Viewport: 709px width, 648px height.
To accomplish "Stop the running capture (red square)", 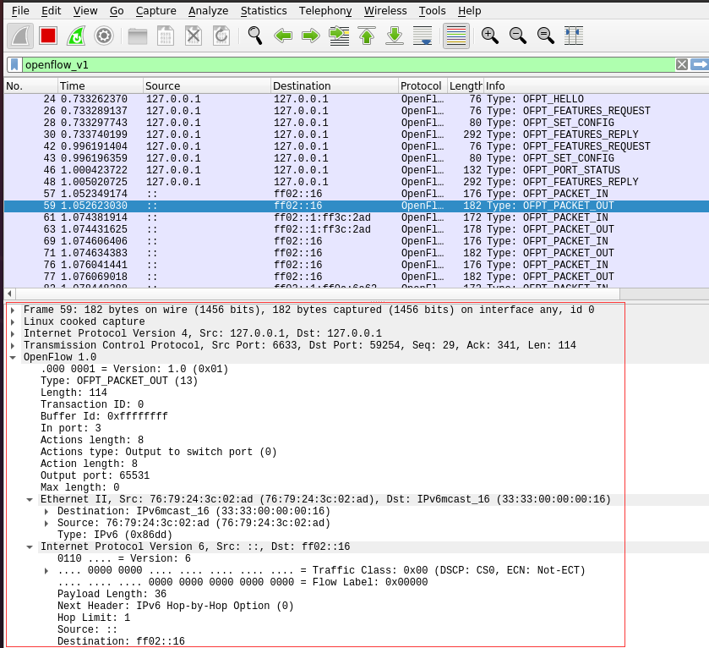I will pyautogui.click(x=48, y=36).
